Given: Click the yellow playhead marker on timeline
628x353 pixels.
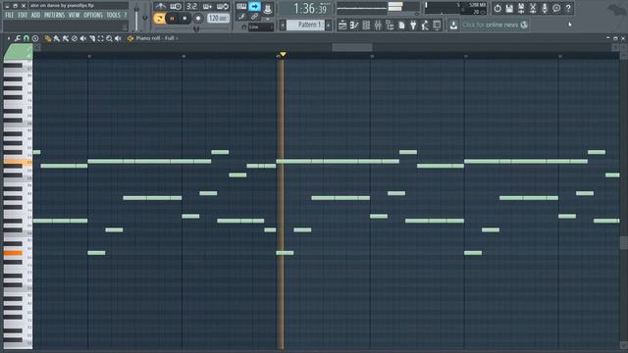Looking at the screenshot, I should coord(283,54).
